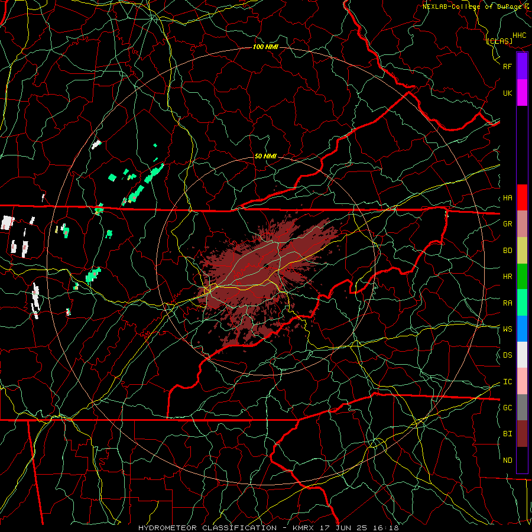Select the dark green HR legend swatch
This screenshot has height=532, width=532.
tap(522, 277)
